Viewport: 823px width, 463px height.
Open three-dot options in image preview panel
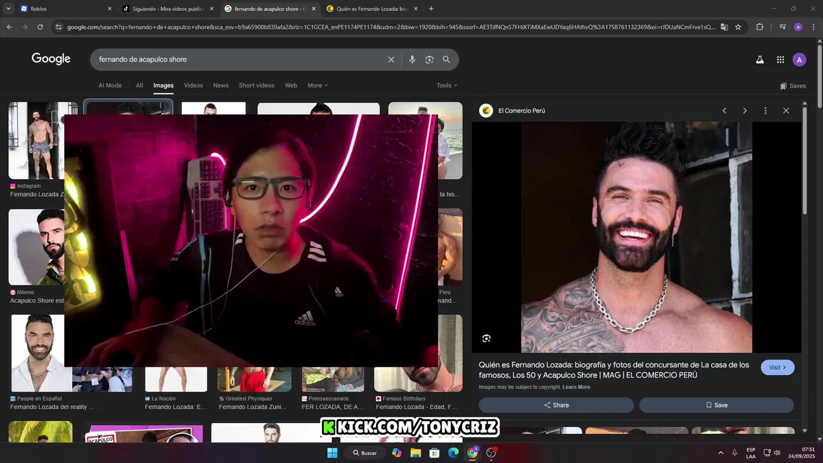765,111
